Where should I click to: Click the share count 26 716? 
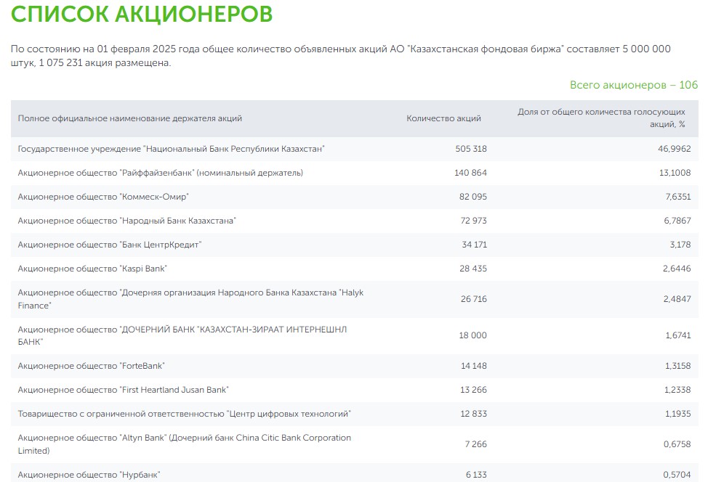click(x=473, y=299)
